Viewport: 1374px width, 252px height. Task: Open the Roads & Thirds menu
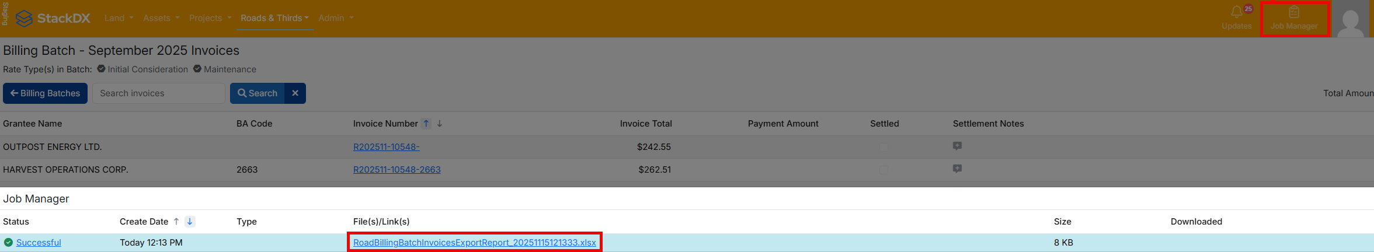click(274, 18)
